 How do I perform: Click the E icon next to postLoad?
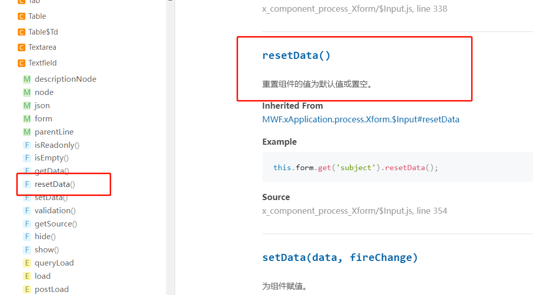pos(27,289)
